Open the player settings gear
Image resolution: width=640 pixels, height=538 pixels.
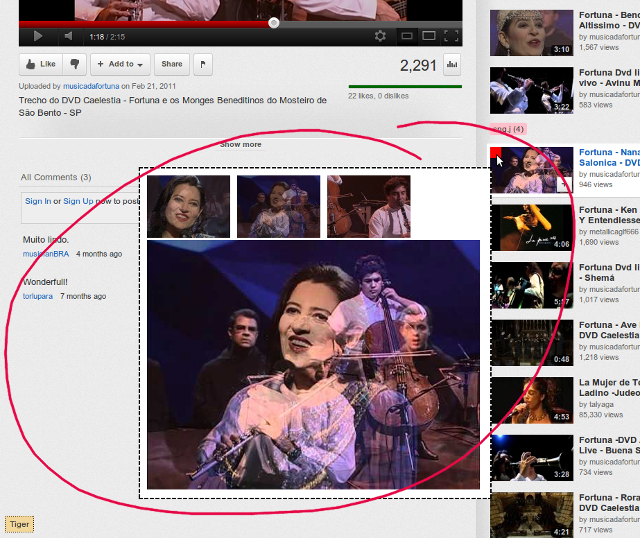point(380,35)
